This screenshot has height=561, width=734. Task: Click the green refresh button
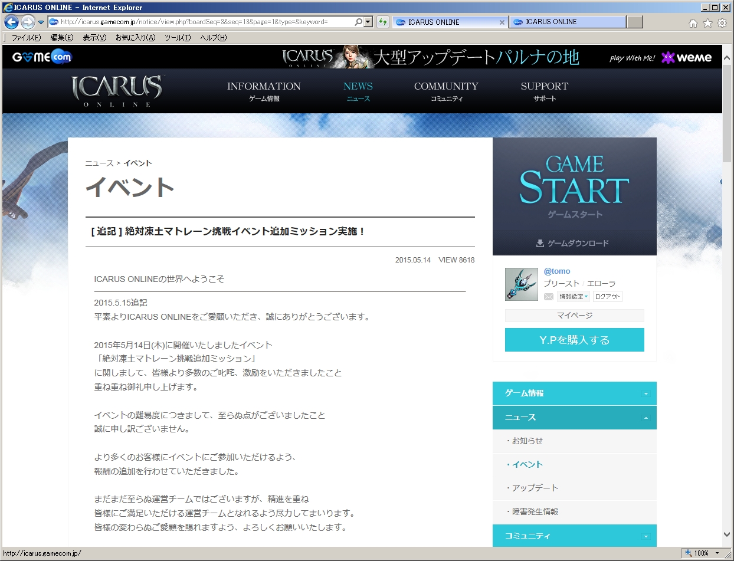pos(383,22)
